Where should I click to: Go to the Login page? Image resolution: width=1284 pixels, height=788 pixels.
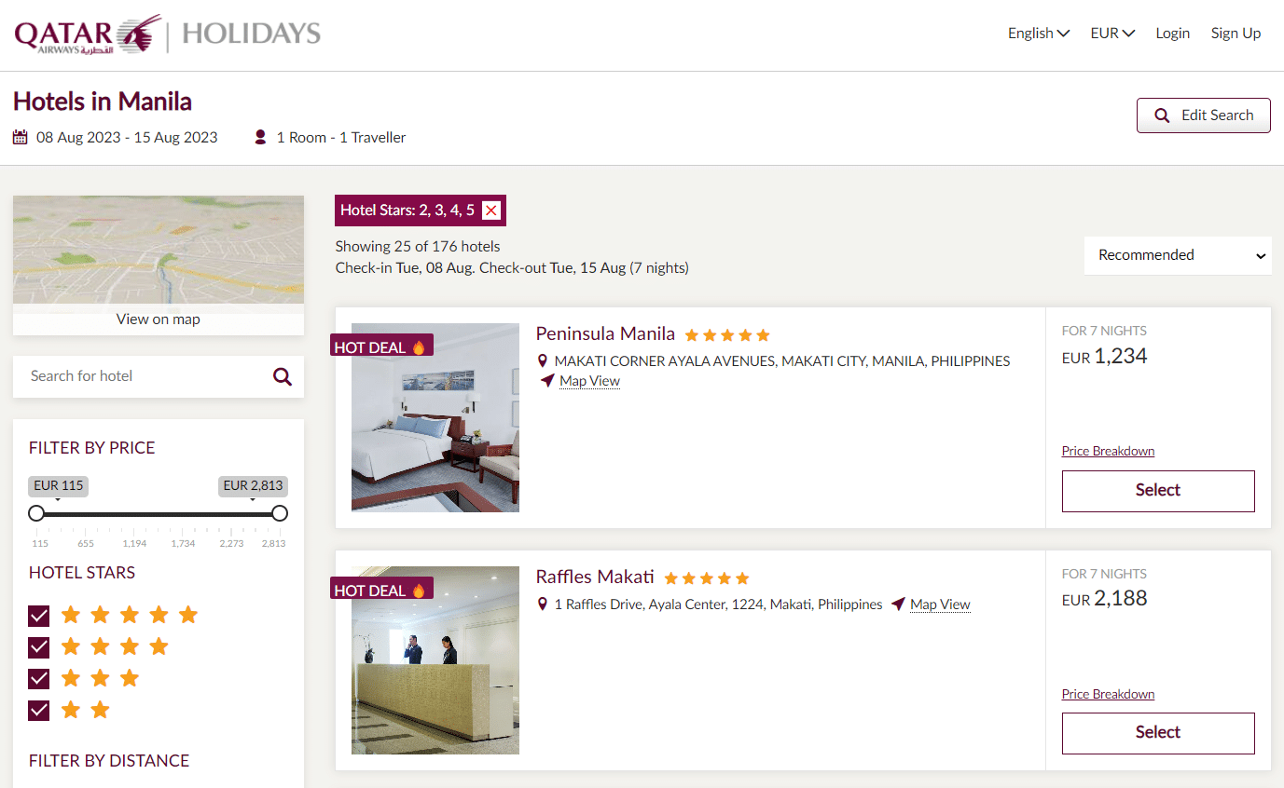point(1172,34)
